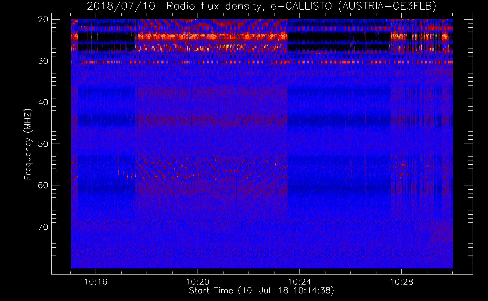Click the time tick label '10:16'

96,282
